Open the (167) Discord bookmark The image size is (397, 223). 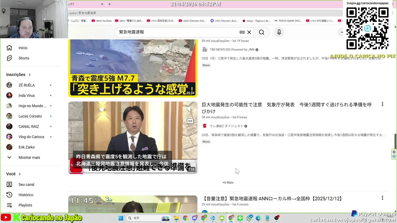coord(224,21)
